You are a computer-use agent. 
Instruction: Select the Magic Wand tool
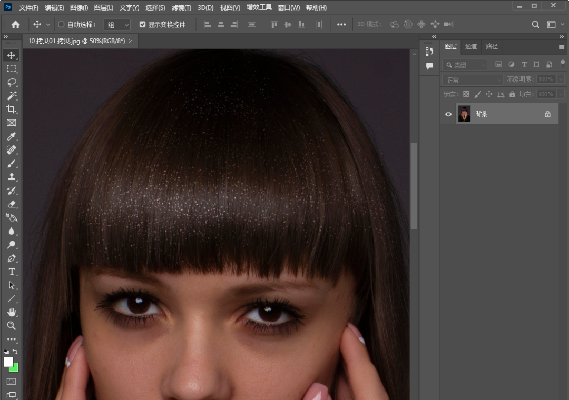pyautogui.click(x=12, y=96)
